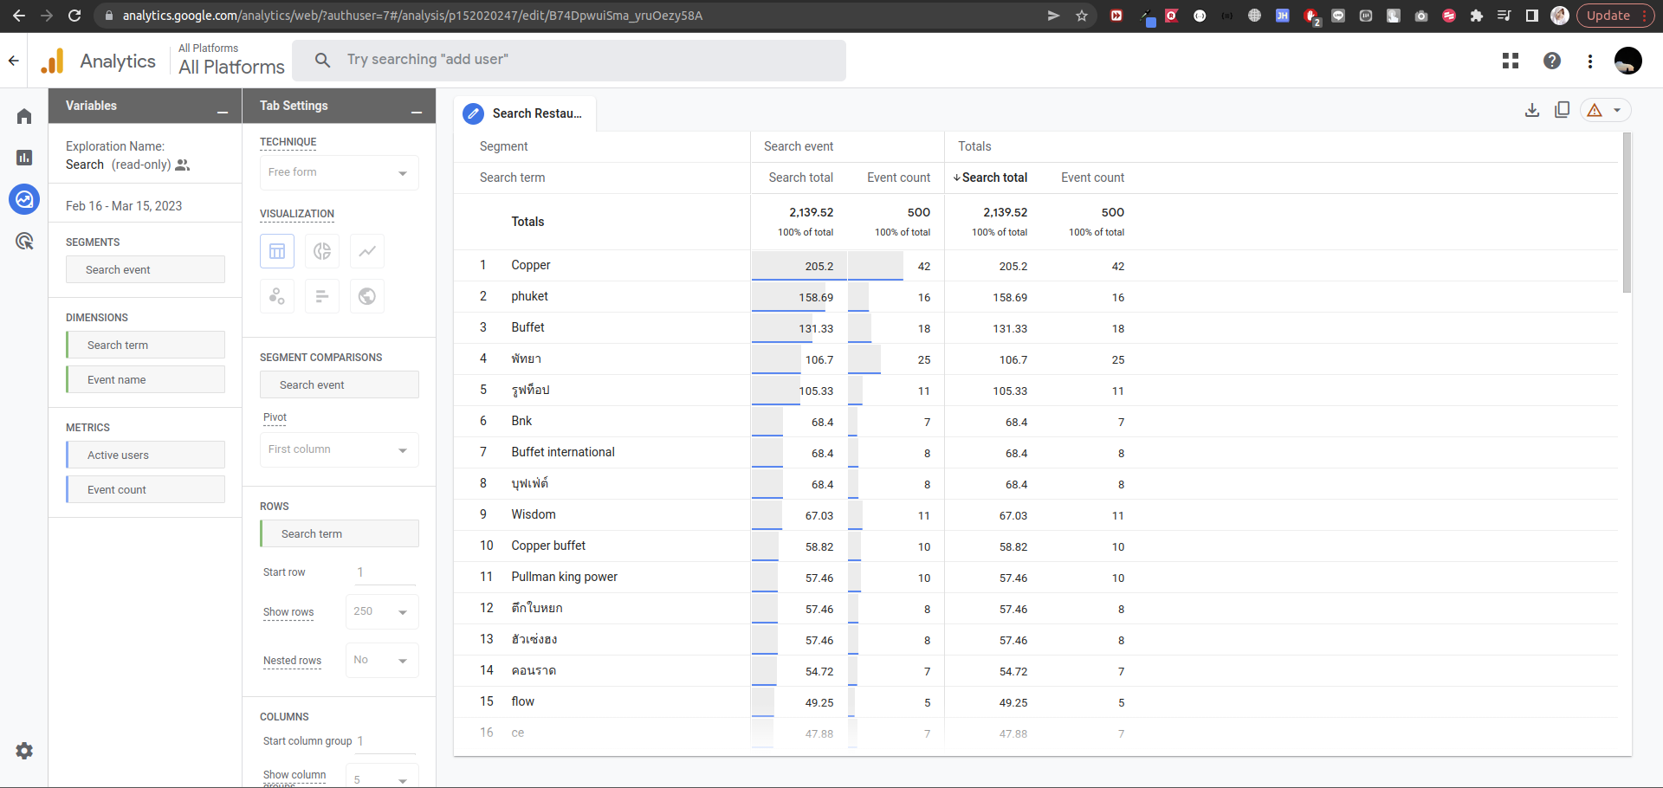Sort by Totals Search total column

coord(993,178)
